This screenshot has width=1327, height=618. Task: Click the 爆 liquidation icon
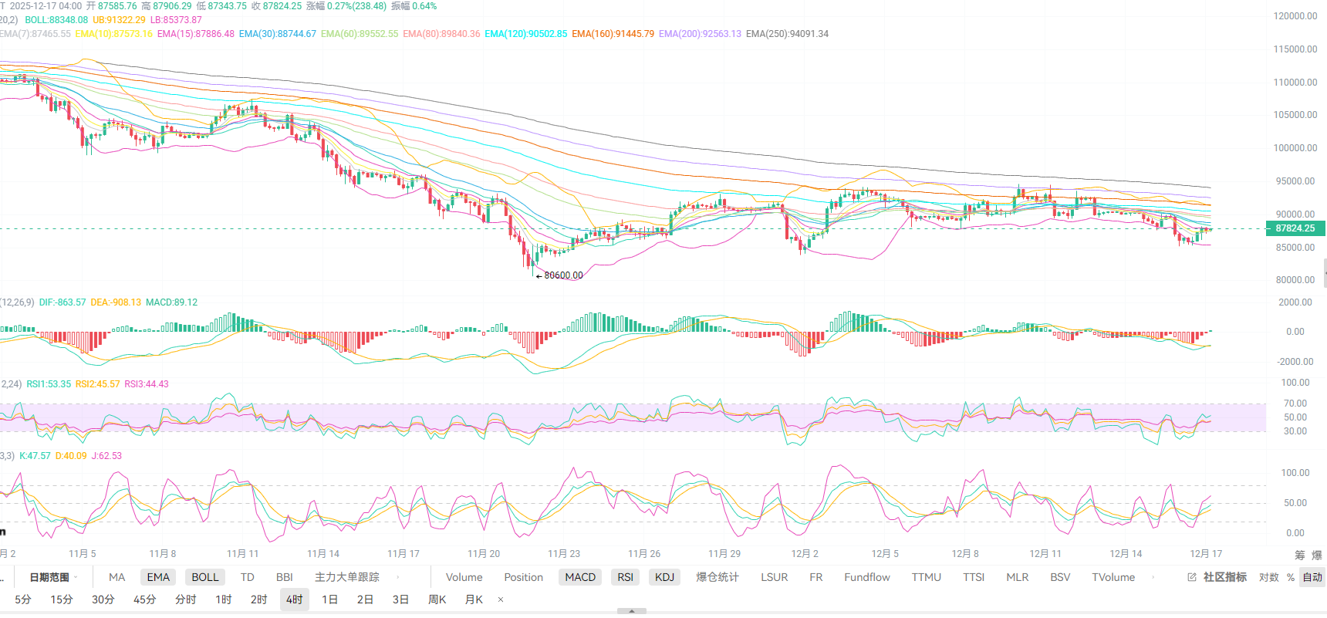click(x=1316, y=555)
